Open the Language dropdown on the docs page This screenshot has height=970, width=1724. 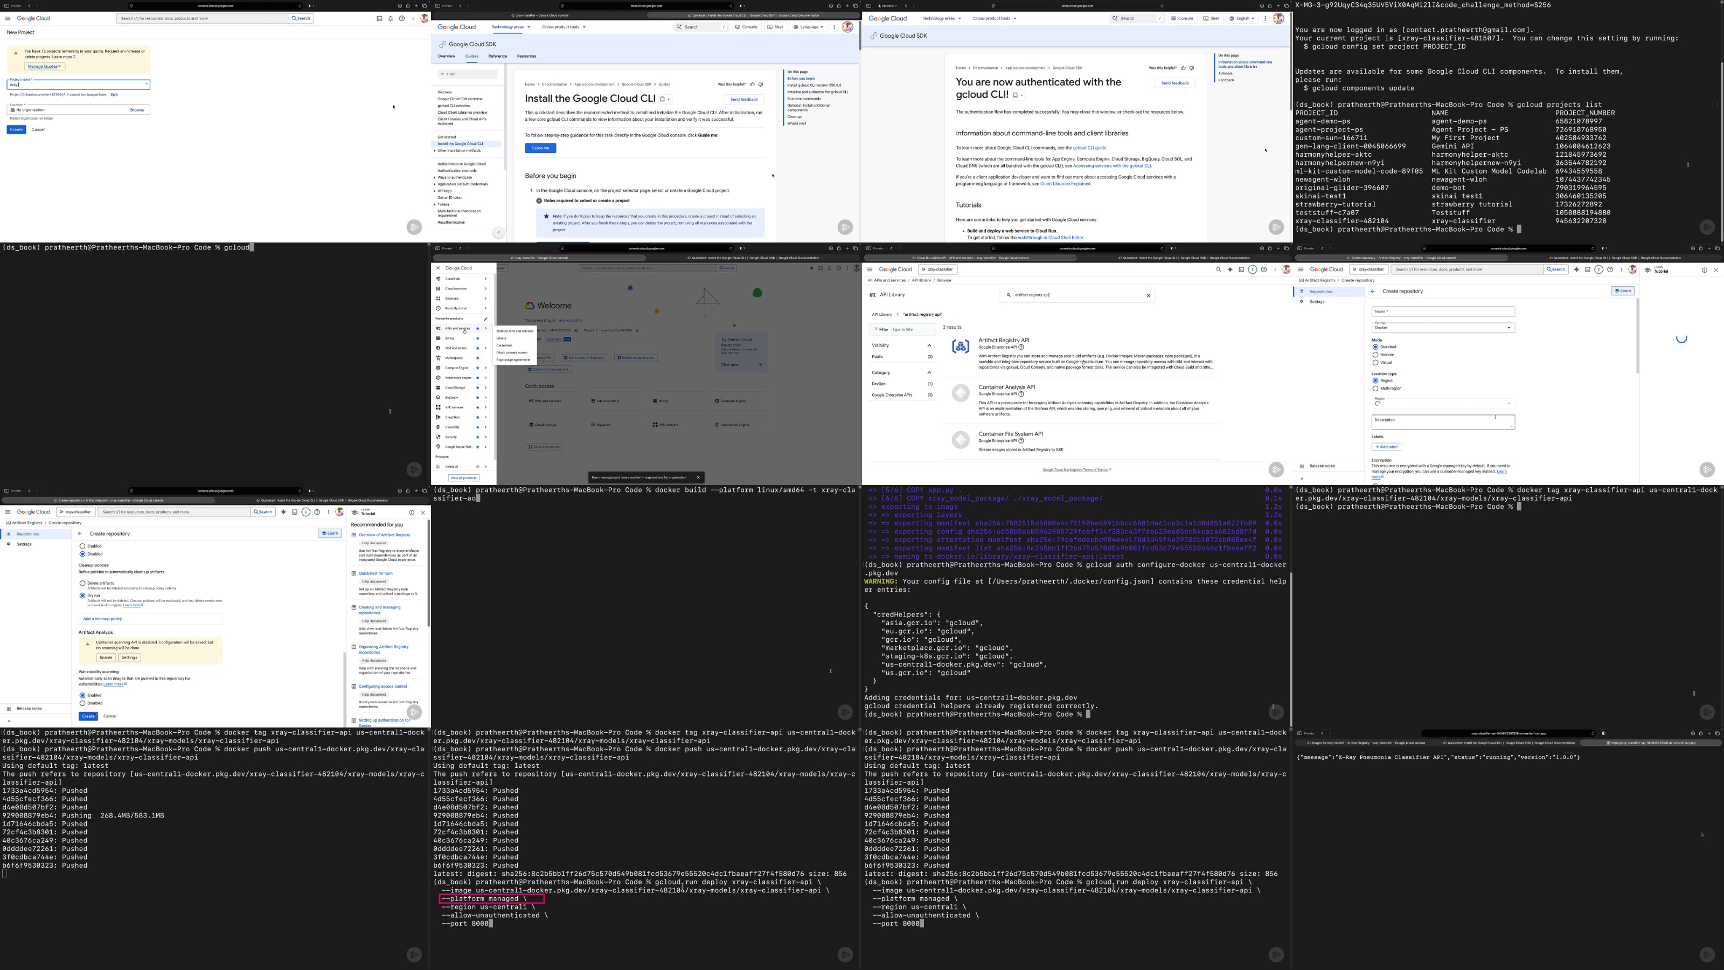click(809, 27)
